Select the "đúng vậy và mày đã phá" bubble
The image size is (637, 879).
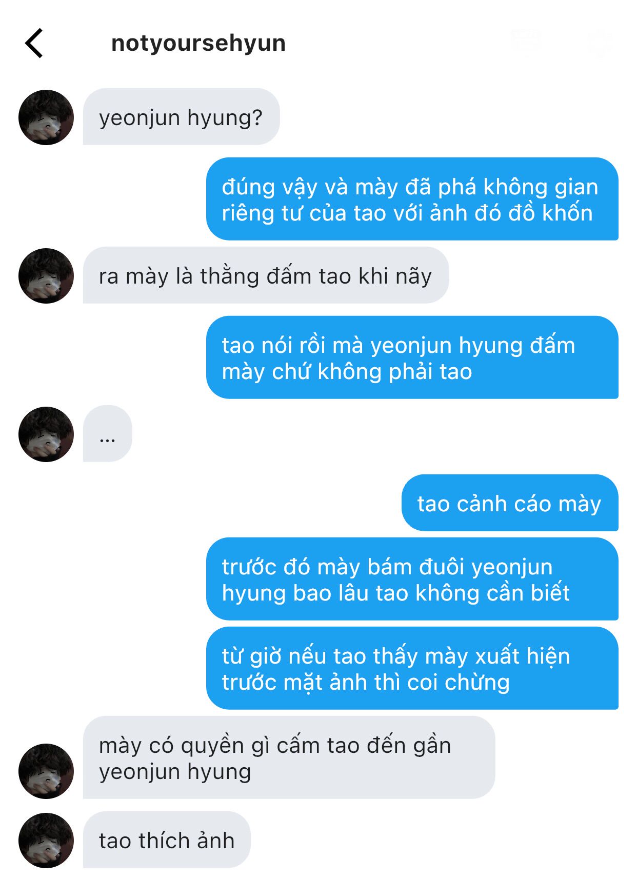point(412,199)
